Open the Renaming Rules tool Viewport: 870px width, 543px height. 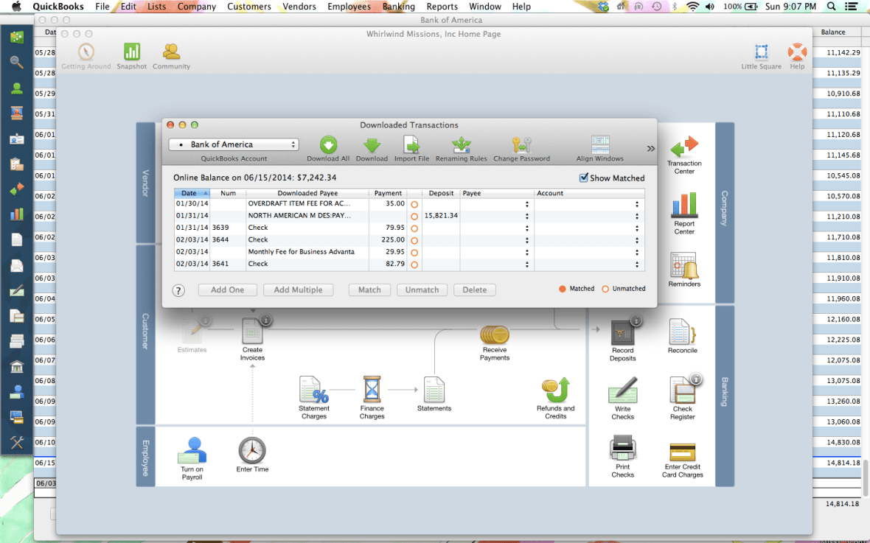461,147
